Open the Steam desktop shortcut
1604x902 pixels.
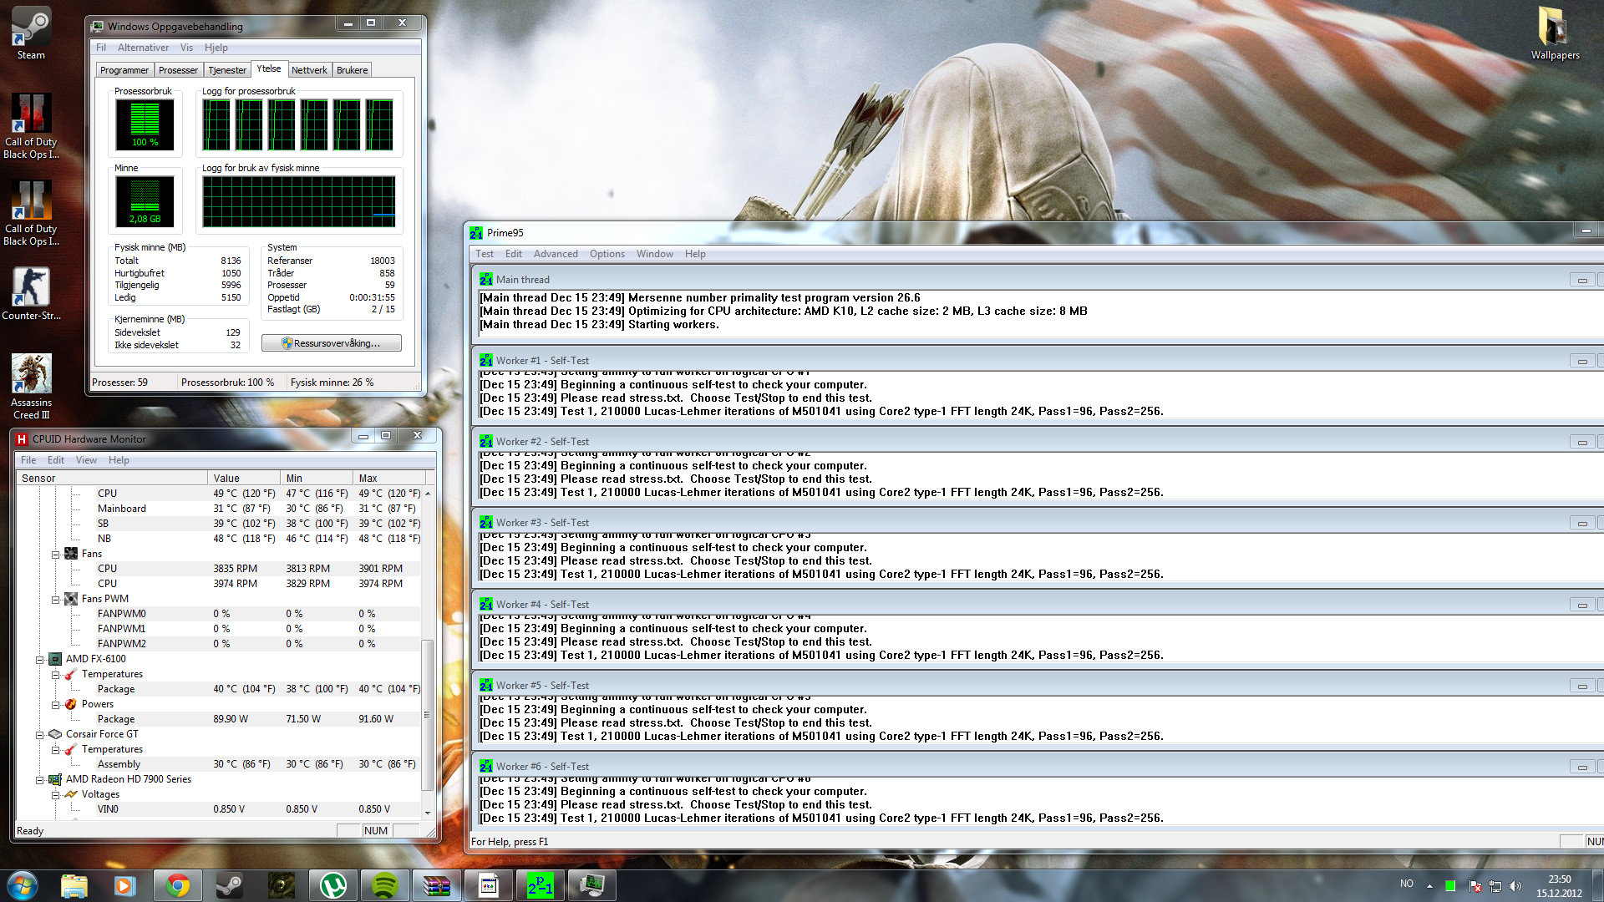[x=31, y=33]
